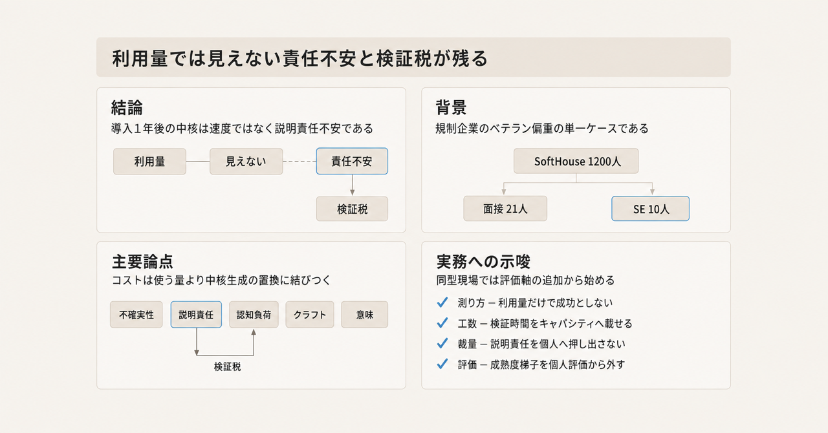Select the 認知負荷 box
The height and width of the screenshot is (433, 828).
254,315
